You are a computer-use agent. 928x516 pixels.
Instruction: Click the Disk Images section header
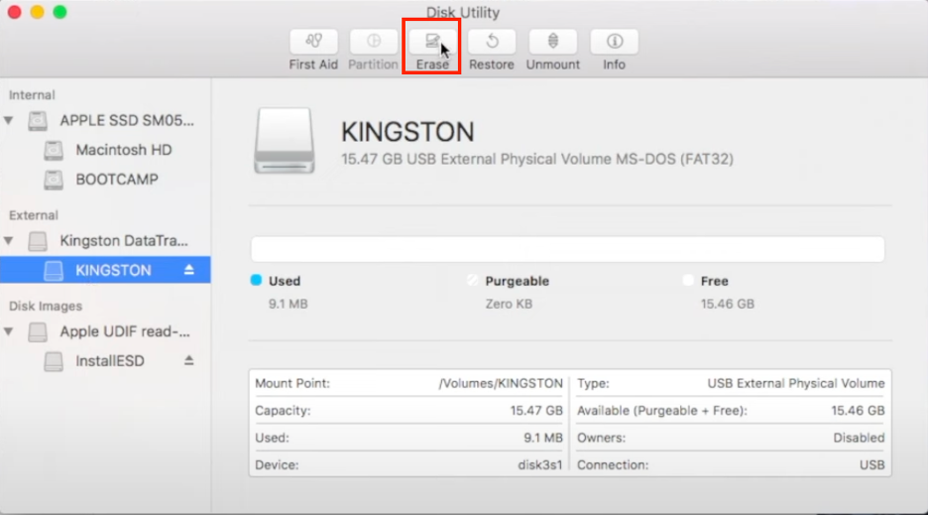point(45,307)
